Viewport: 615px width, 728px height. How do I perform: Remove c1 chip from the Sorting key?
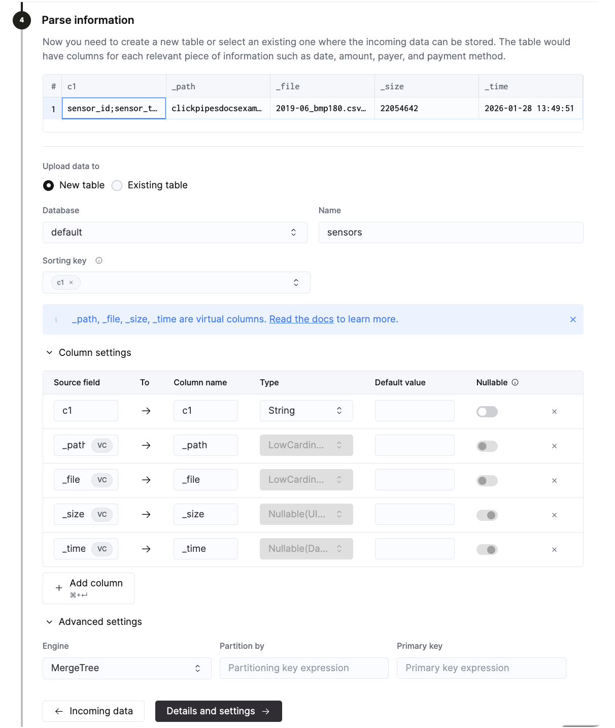tap(72, 282)
